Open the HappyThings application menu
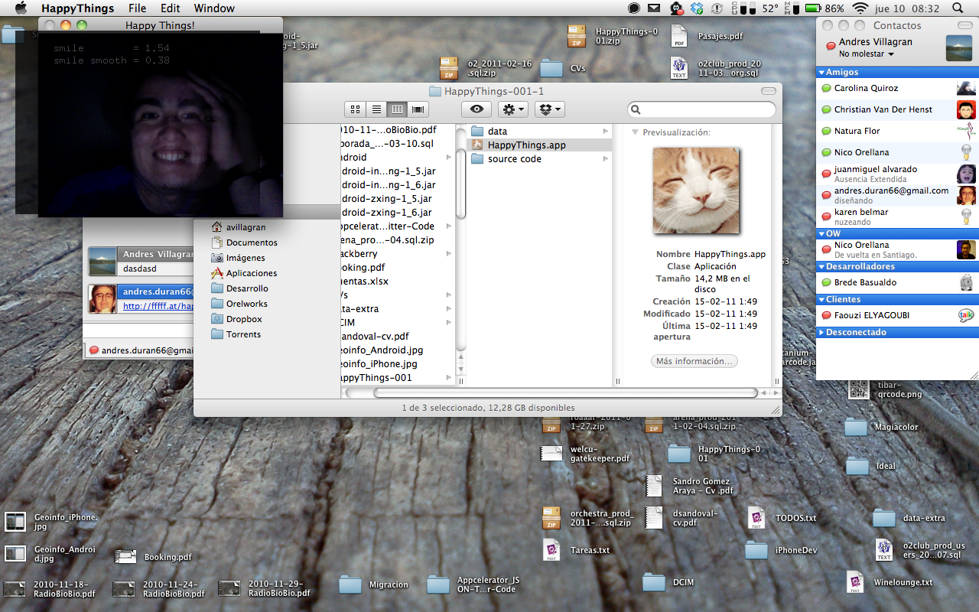This screenshot has width=979, height=612. click(77, 8)
